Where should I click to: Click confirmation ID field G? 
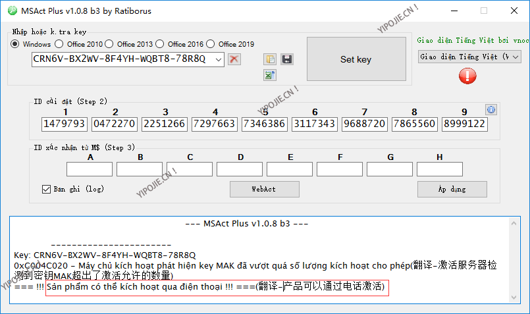pos(390,169)
